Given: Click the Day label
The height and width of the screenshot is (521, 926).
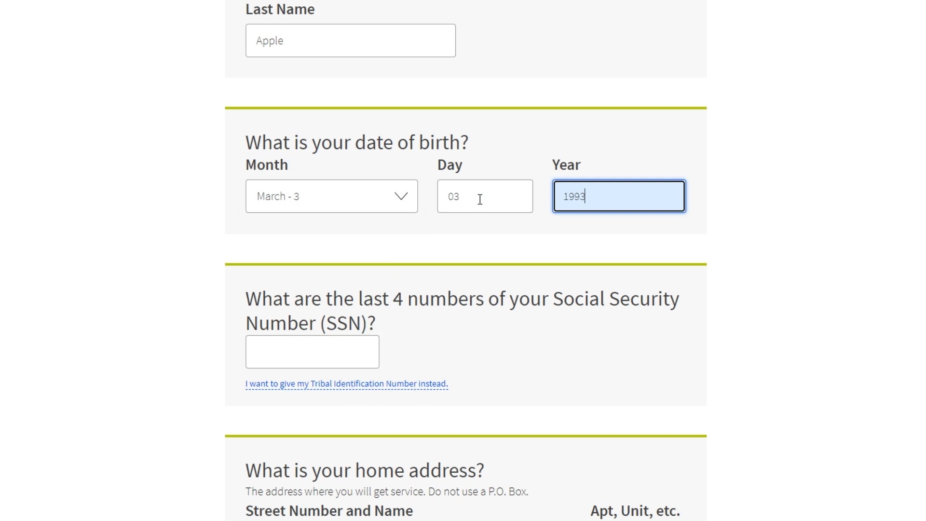Looking at the screenshot, I should [449, 165].
